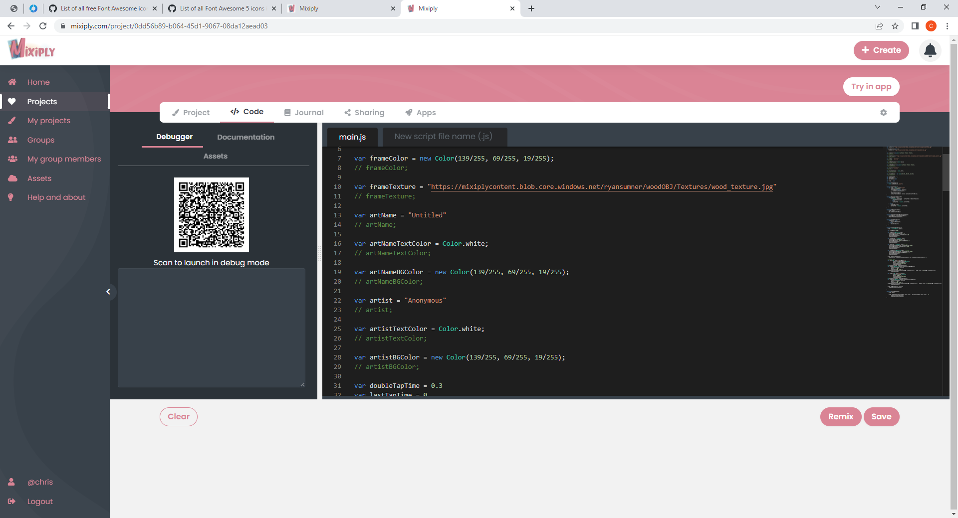Open Groups in the sidebar
Viewport: 958px width, 518px height.
coord(41,140)
